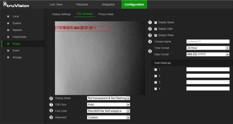The width and height of the screenshot is (233, 124).
Task: Open the Snapshot tab
Action: 108,5
